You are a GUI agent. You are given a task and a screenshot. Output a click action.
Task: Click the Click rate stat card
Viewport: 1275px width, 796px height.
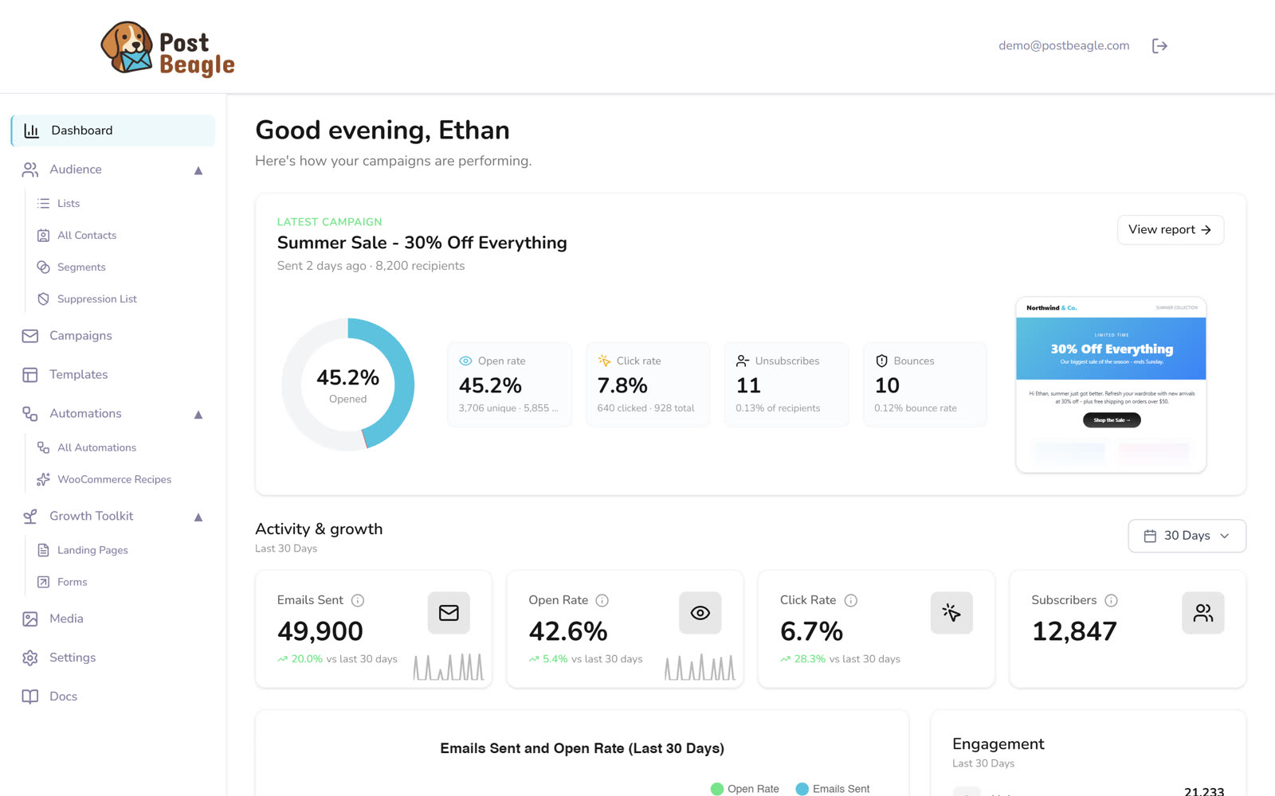pyautogui.click(x=648, y=385)
